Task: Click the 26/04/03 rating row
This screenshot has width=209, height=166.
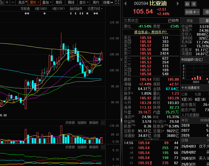Action: click(x=195, y=146)
